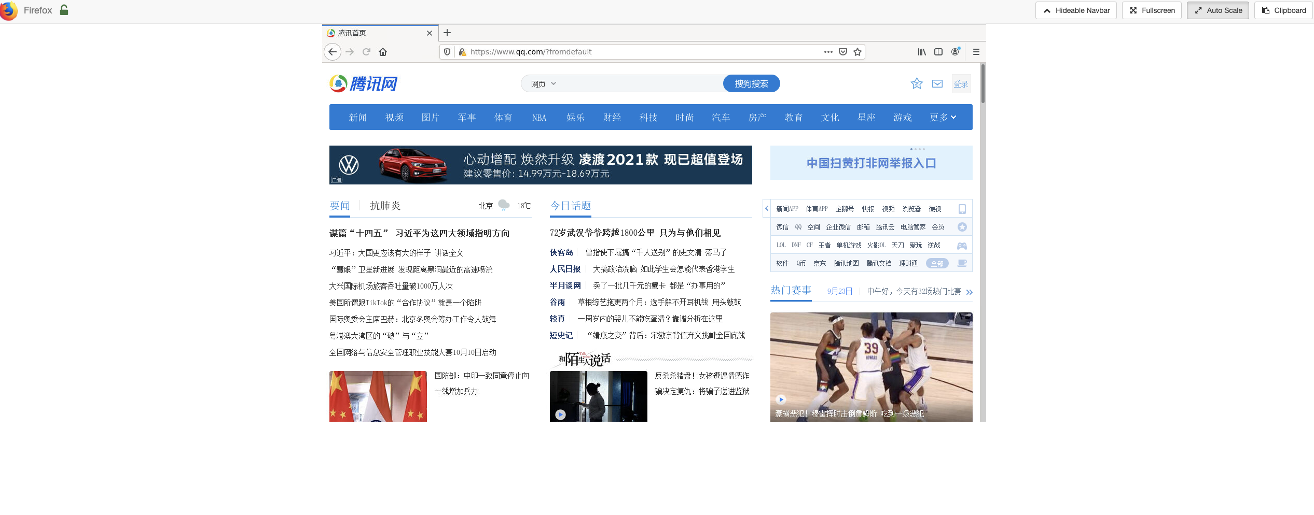The width and height of the screenshot is (1314, 515).
Task: Select the 热门赛事 section header
Action: click(791, 290)
